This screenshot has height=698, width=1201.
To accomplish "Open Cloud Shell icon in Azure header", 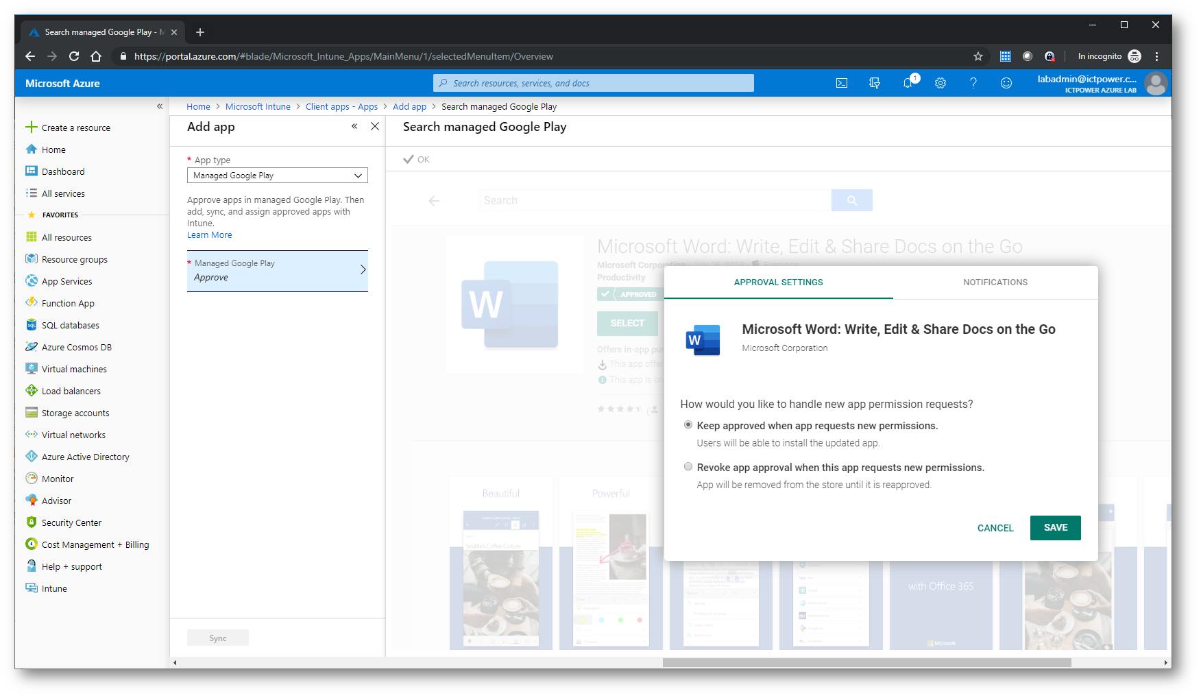I will point(842,83).
